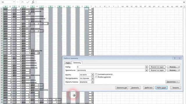Open the Найти field history dropdown

click(146, 67)
